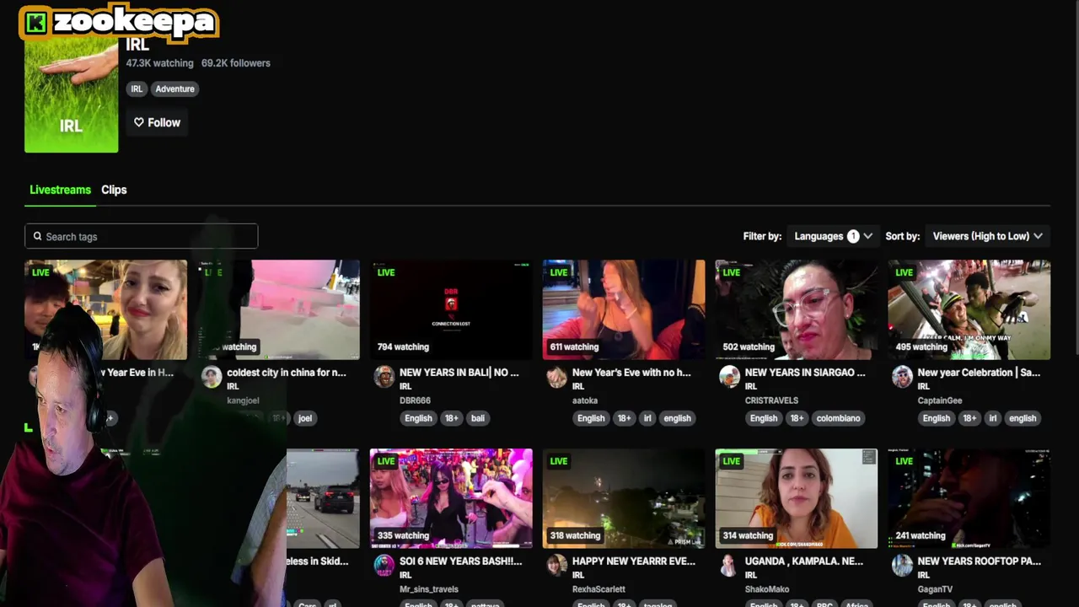Open the SOI 6 NEW YEARS BASH title
Viewport: 1079px width, 607px height.
tap(460, 561)
